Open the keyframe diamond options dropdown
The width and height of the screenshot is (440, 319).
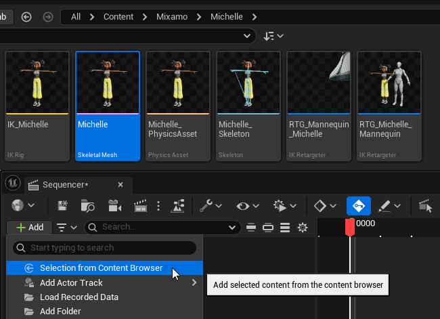coord(324,205)
